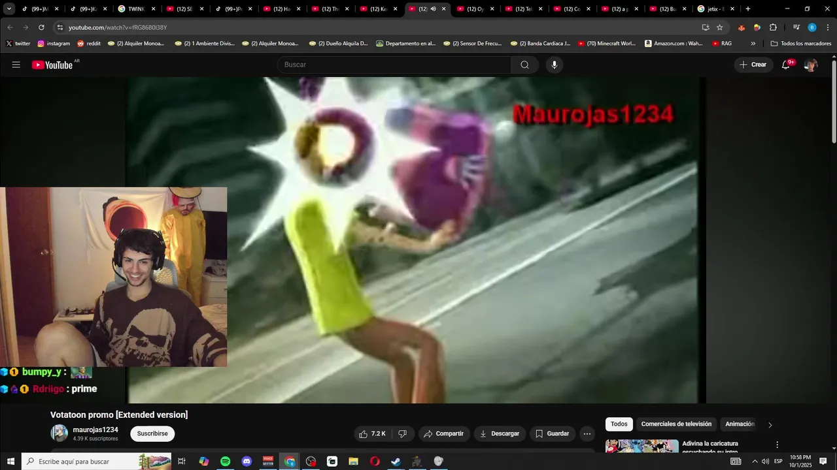Open Chrome three-dot menu
Screen dimensions: 837x470
pos(827,27)
